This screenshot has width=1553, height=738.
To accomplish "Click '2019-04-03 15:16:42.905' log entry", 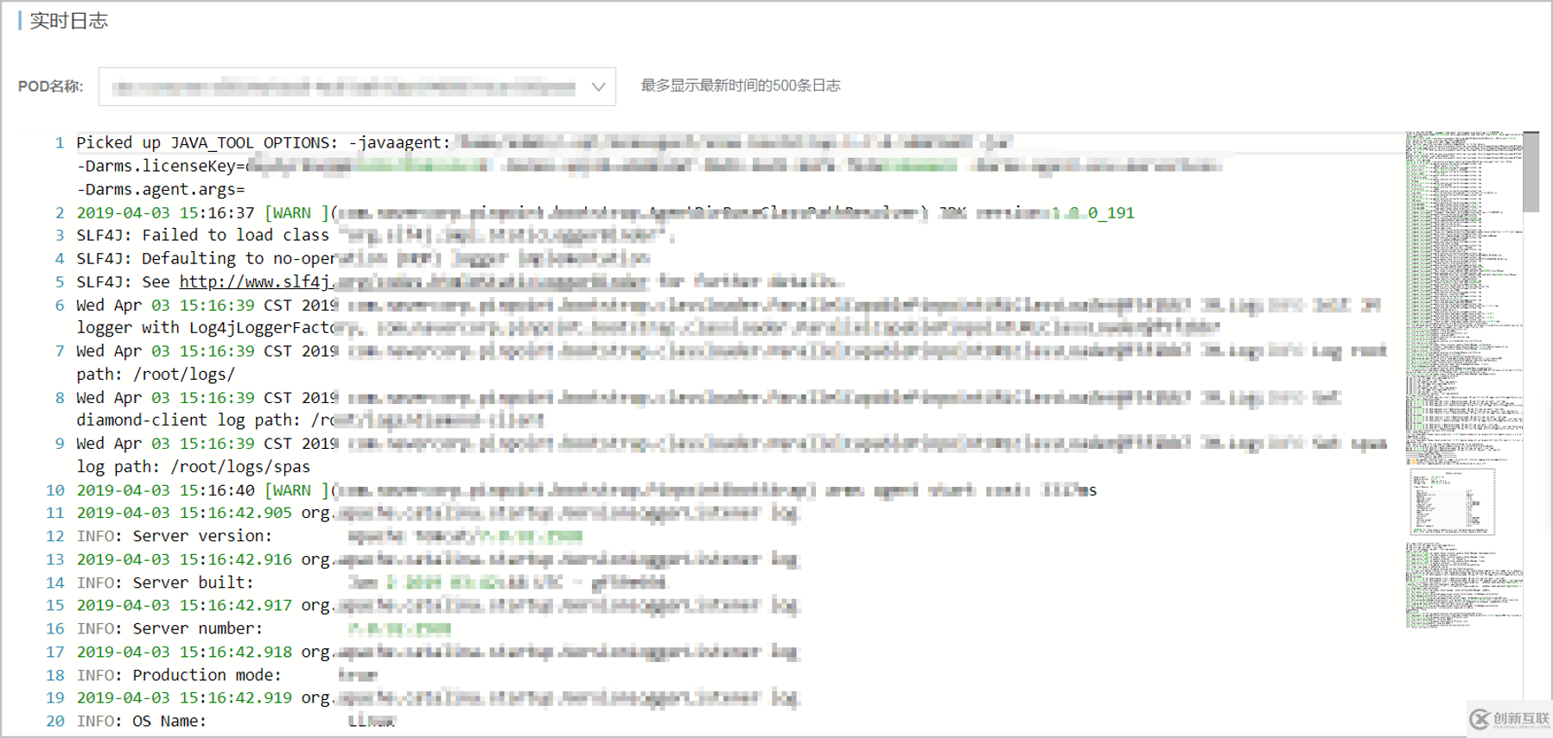I will (x=437, y=513).
